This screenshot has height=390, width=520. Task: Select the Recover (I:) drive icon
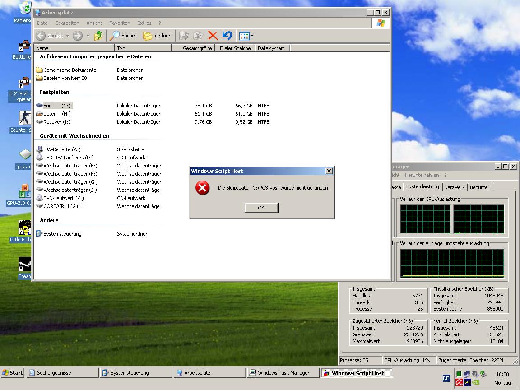(x=39, y=122)
